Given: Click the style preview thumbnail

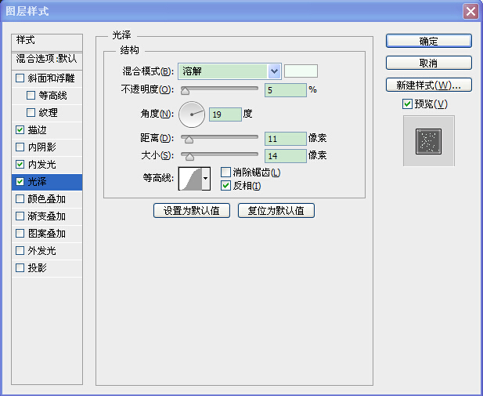Looking at the screenshot, I should pos(428,141).
